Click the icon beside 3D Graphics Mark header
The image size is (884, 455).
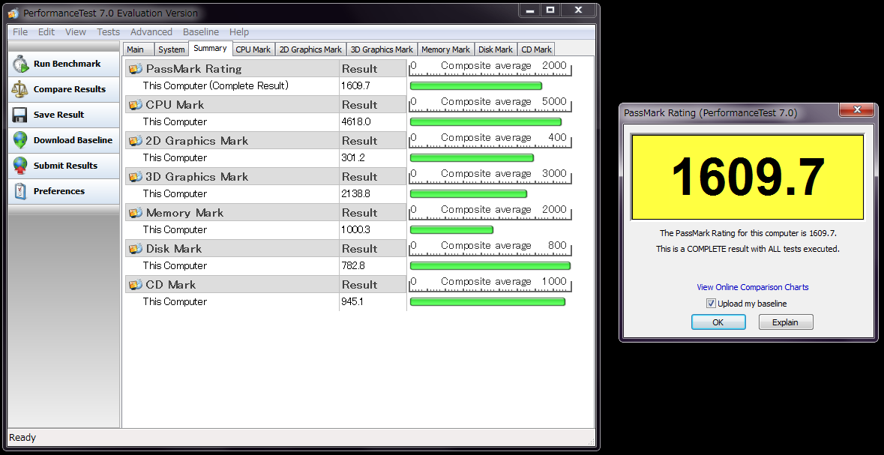pos(135,177)
